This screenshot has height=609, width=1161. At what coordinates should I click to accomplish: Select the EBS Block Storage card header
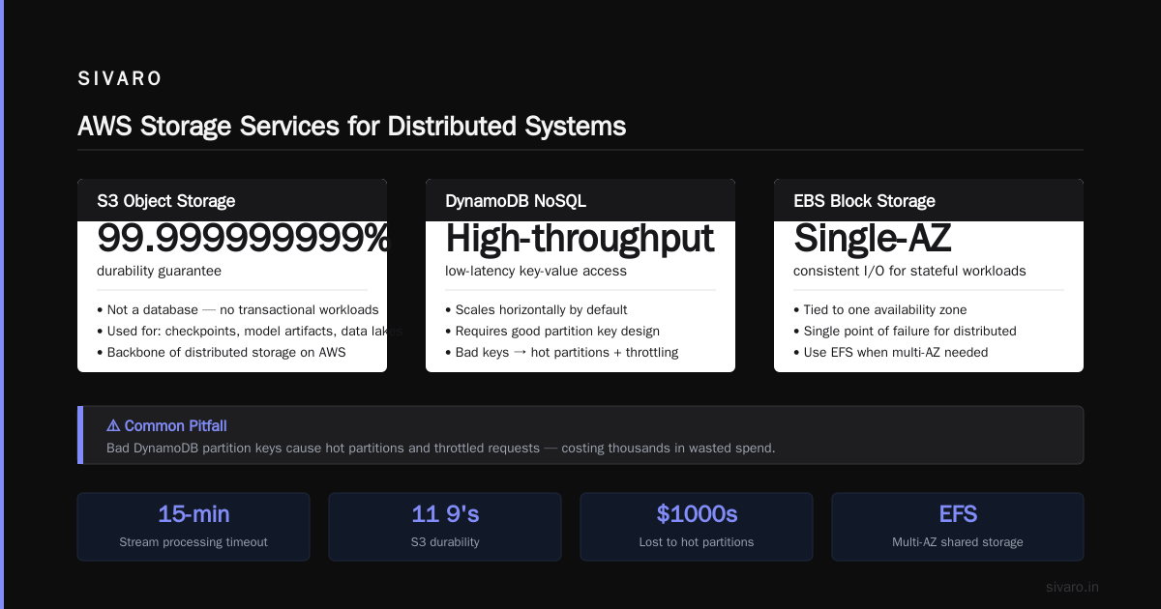[929, 201]
